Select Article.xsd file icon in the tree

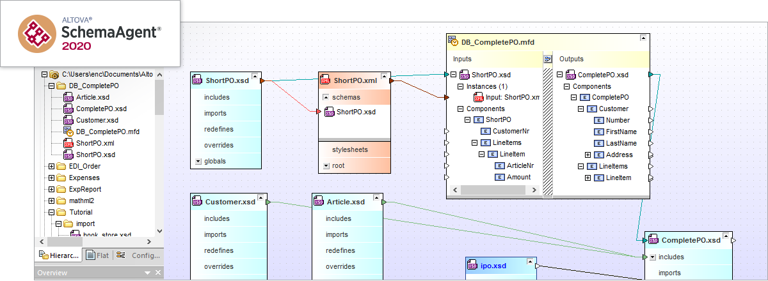pos(68,97)
